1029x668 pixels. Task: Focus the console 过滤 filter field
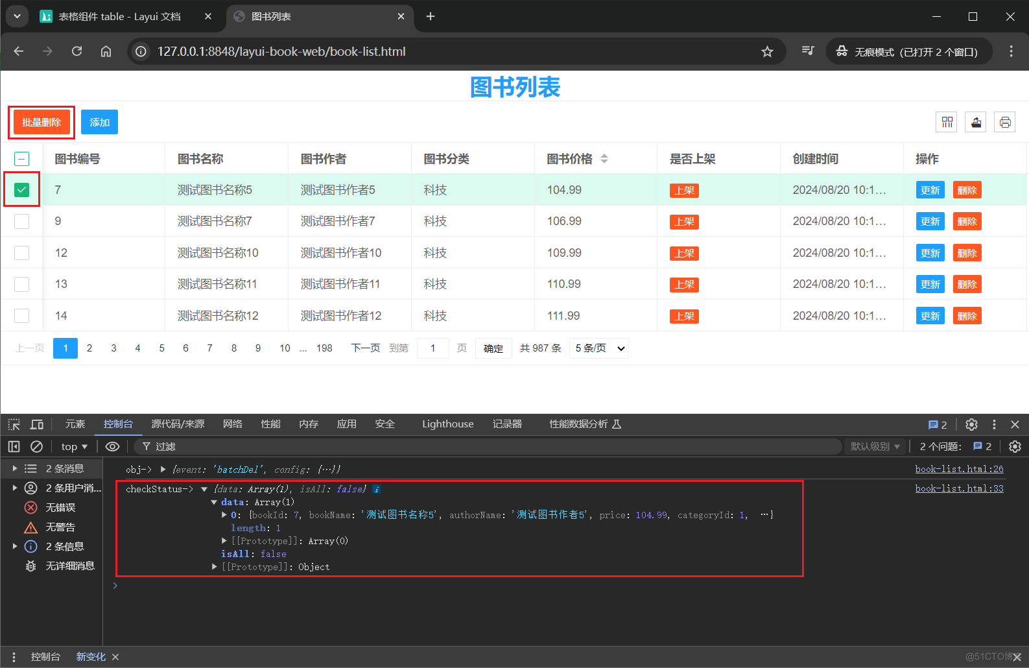click(486, 446)
